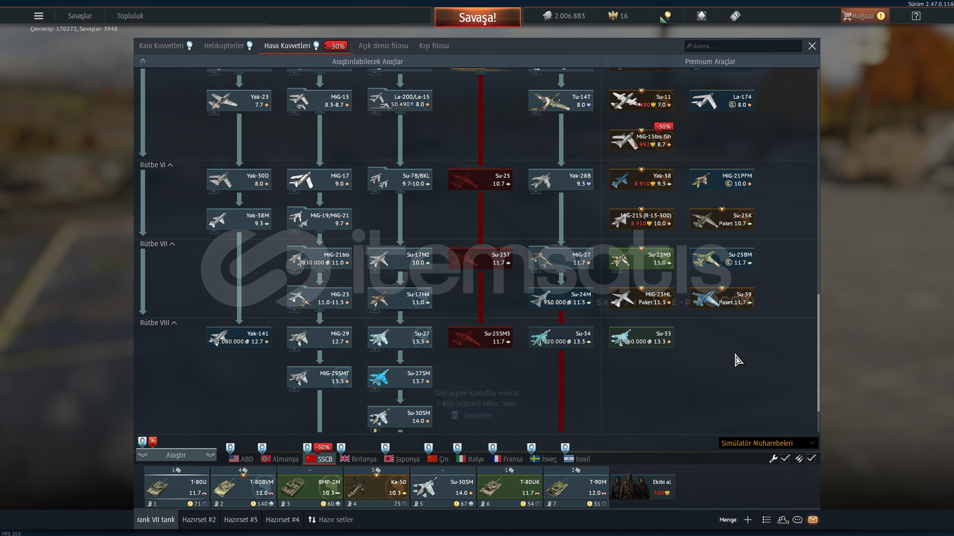Screen dimensions: 954x536
Task: Select the Yak-28B aircraft
Action: pyautogui.click(x=561, y=179)
